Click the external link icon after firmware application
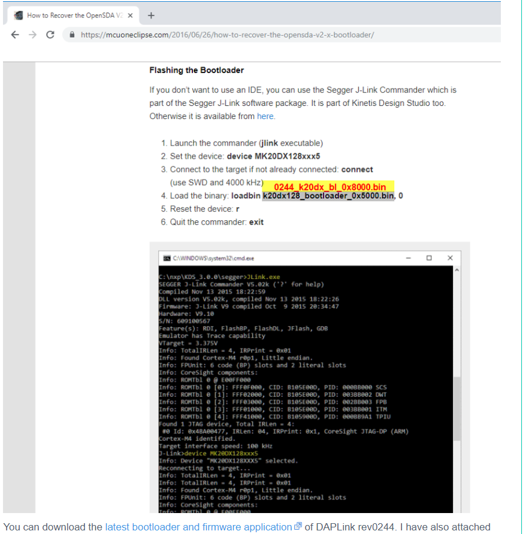The height and width of the screenshot is (534, 523). pos(298,526)
